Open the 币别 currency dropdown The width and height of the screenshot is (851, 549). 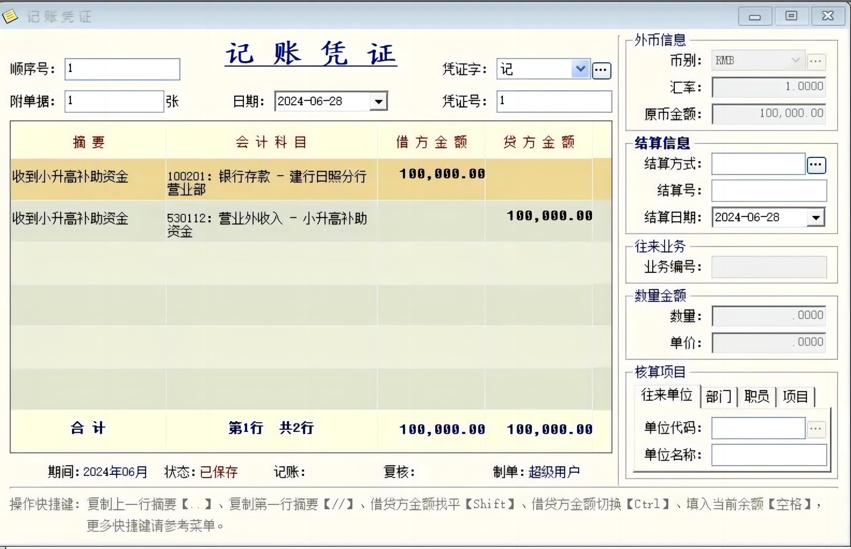point(795,61)
